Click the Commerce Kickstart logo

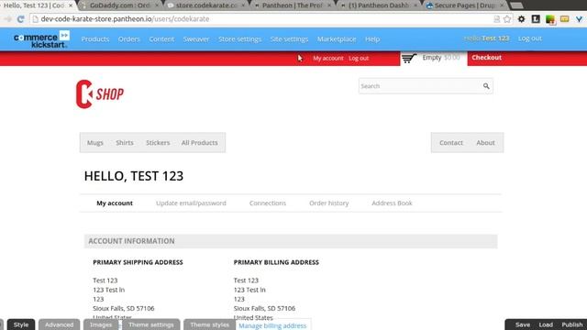click(x=41, y=39)
